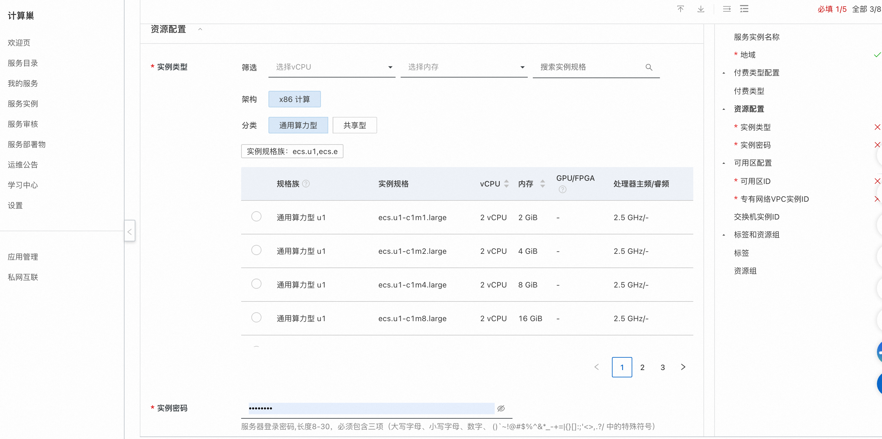Click the help icon under GPU/FPGA header

coord(562,189)
